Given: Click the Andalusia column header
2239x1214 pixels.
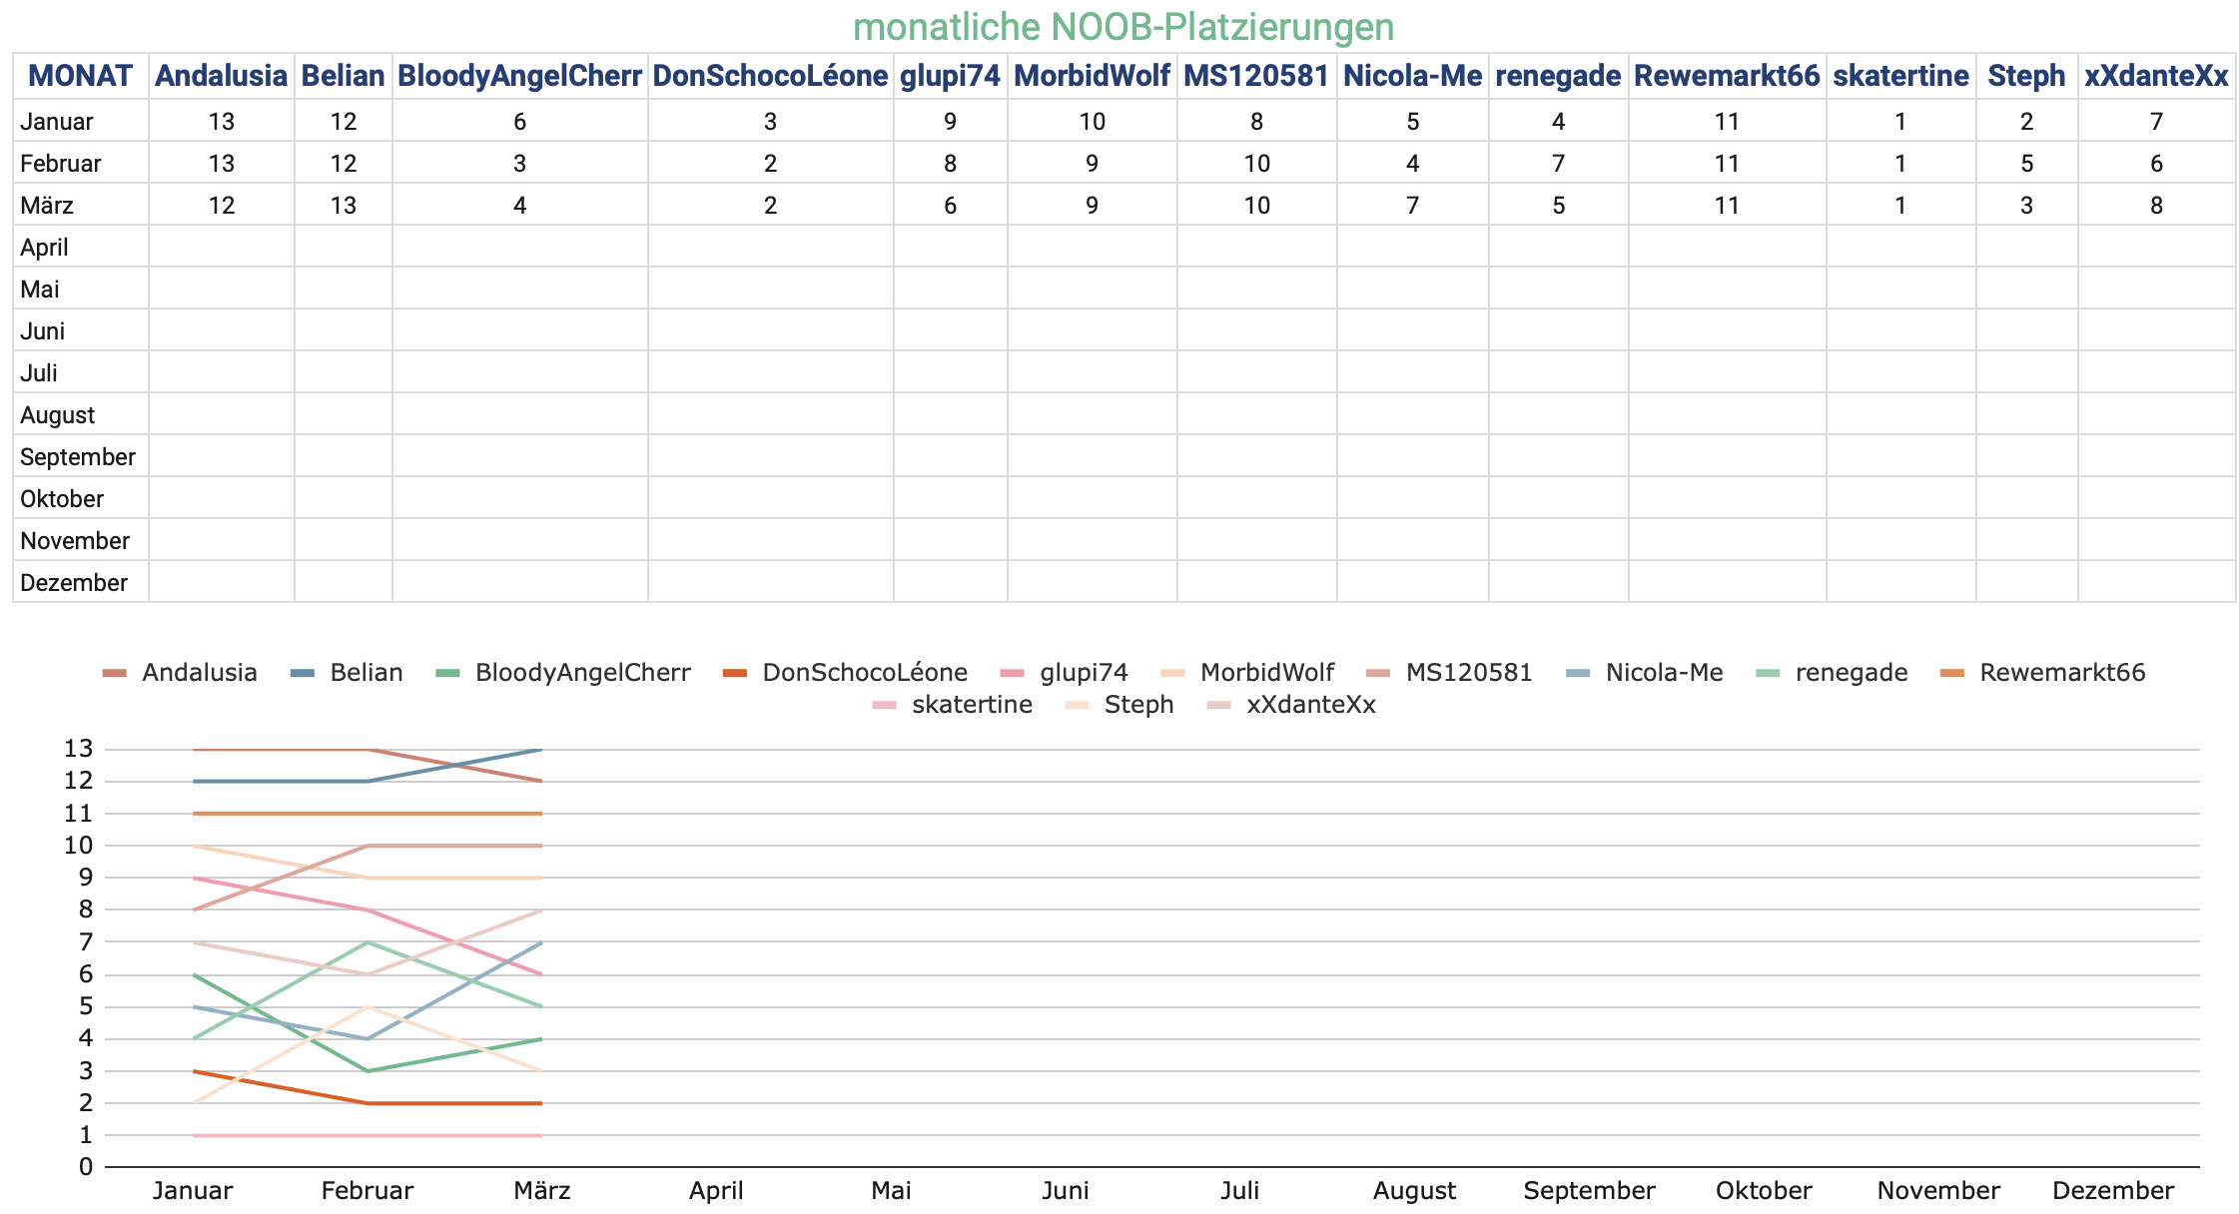Looking at the screenshot, I should (x=222, y=76).
